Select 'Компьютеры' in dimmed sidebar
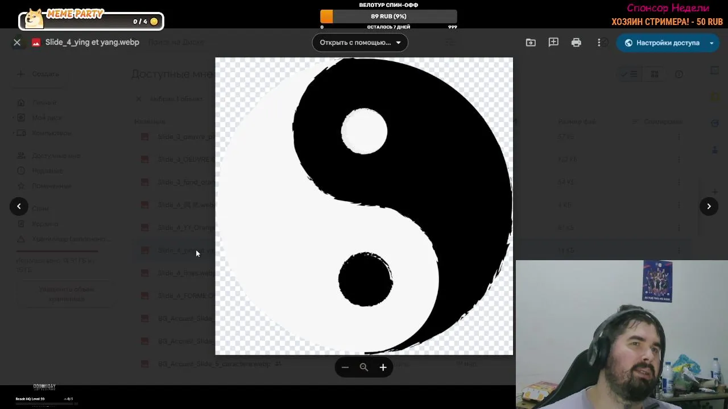 tap(52, 133)
